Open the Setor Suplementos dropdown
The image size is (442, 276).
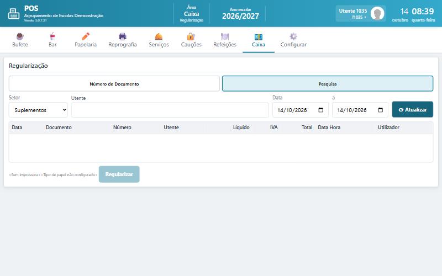point(38,110)
